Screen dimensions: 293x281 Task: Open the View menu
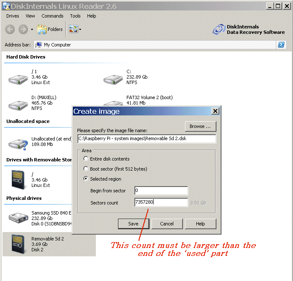click(30, 16)
